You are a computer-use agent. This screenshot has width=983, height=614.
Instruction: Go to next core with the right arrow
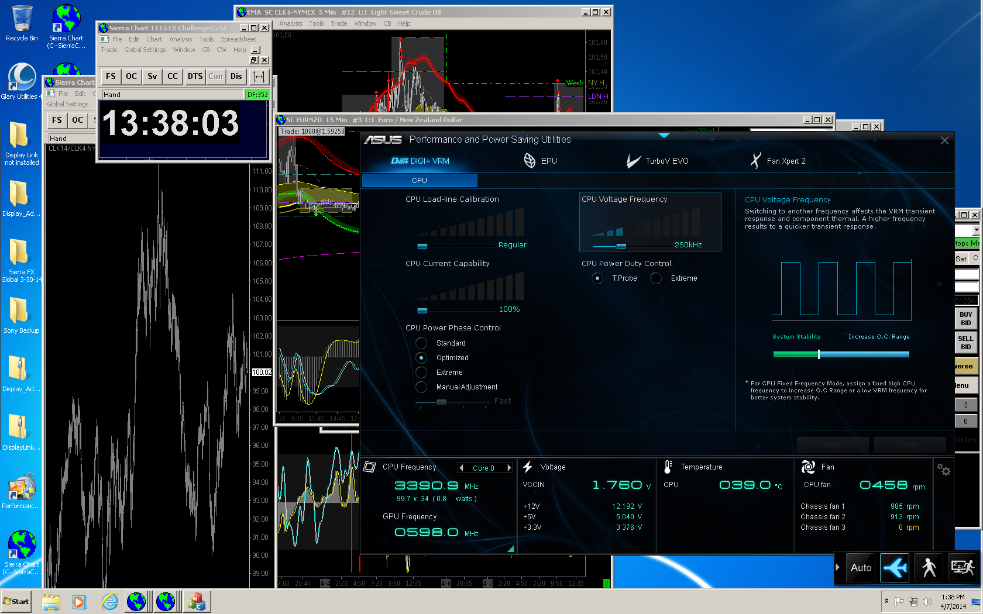[x=509, y=468]
